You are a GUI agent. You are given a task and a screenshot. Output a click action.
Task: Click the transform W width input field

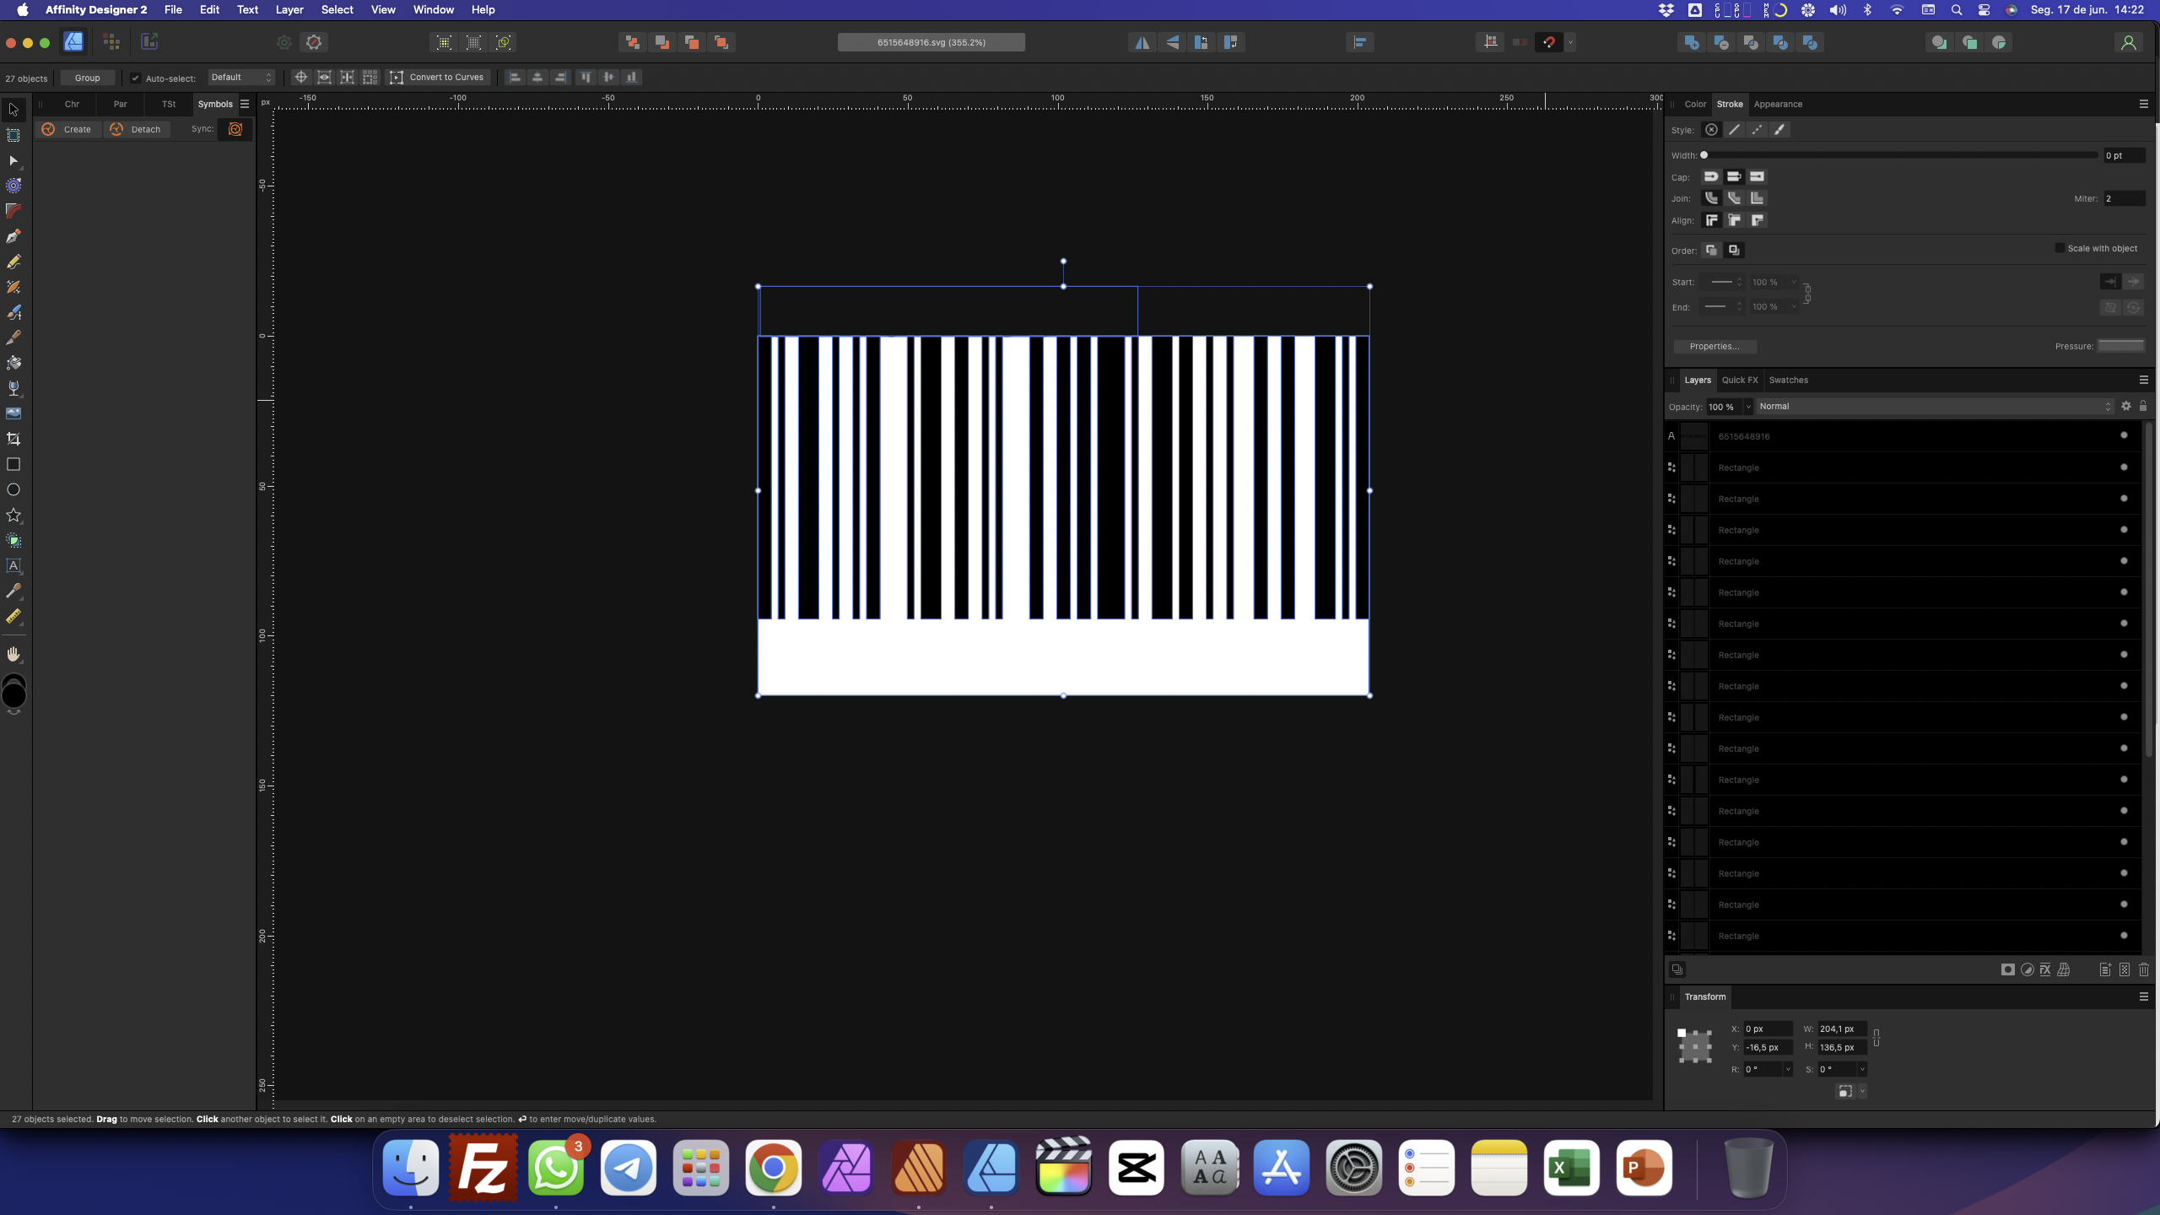(1841, 1029)
